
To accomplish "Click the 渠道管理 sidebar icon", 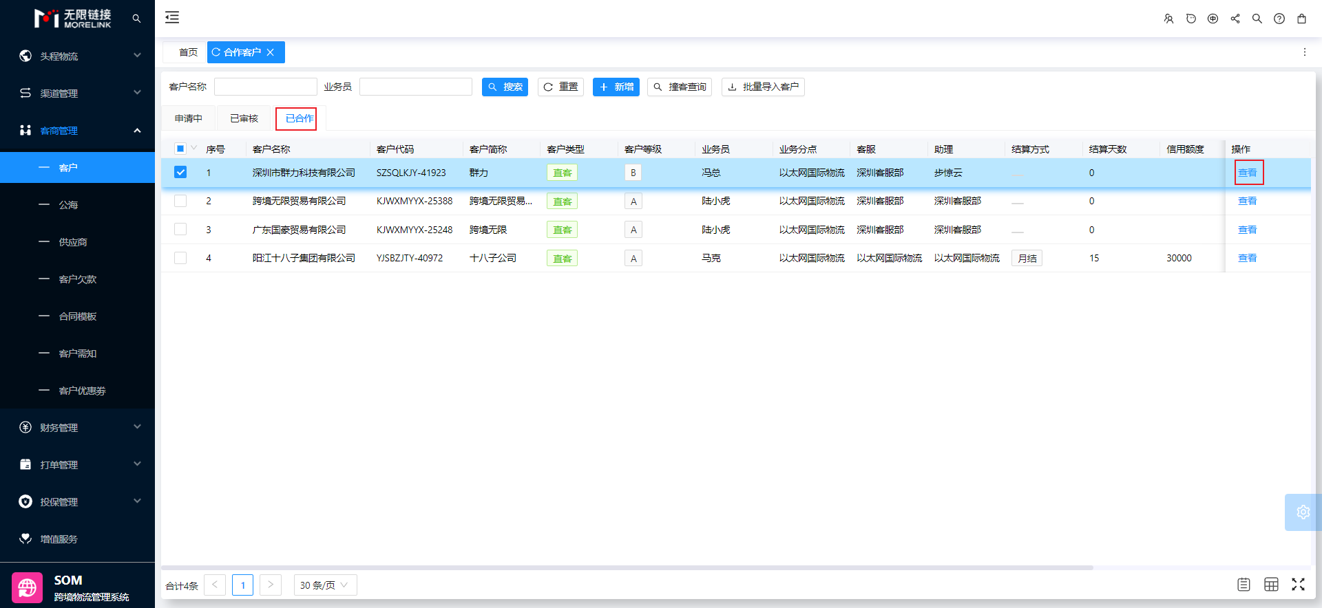I will click(x=25, y=93).
